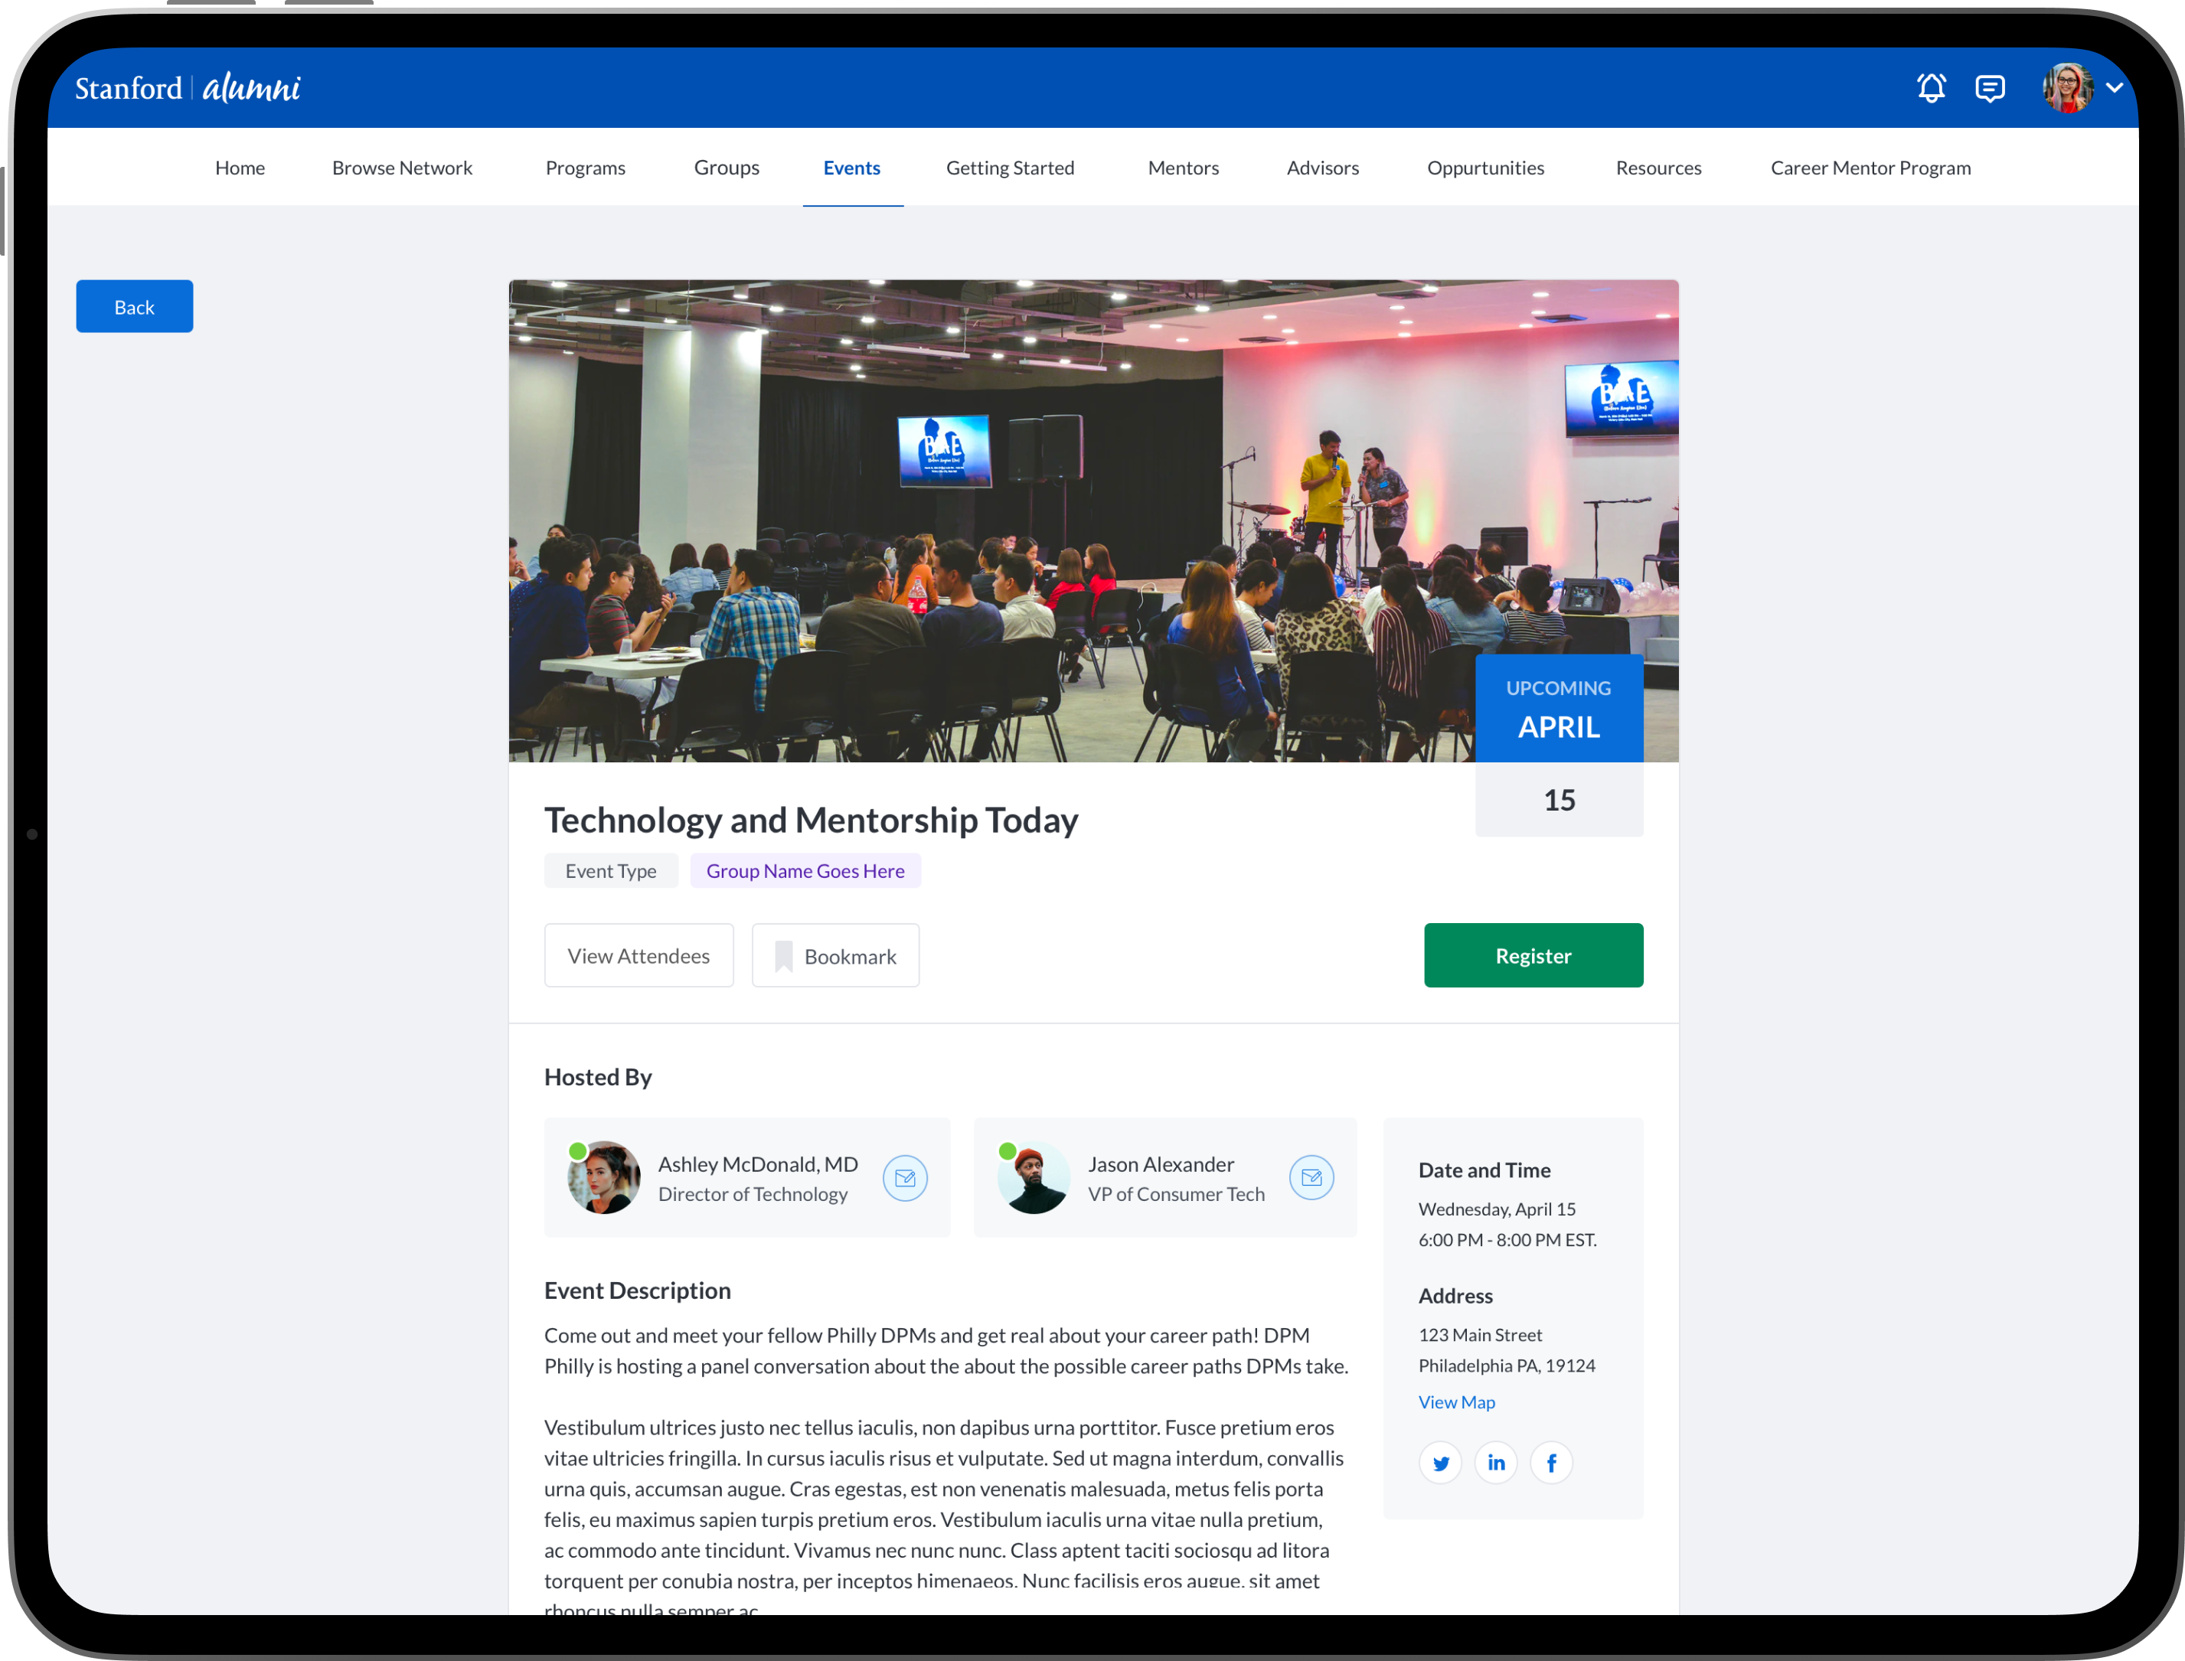Viewport: 2185px width, 1661px height.
Task: Click the Stanford alumni logo
Action: 188,88
